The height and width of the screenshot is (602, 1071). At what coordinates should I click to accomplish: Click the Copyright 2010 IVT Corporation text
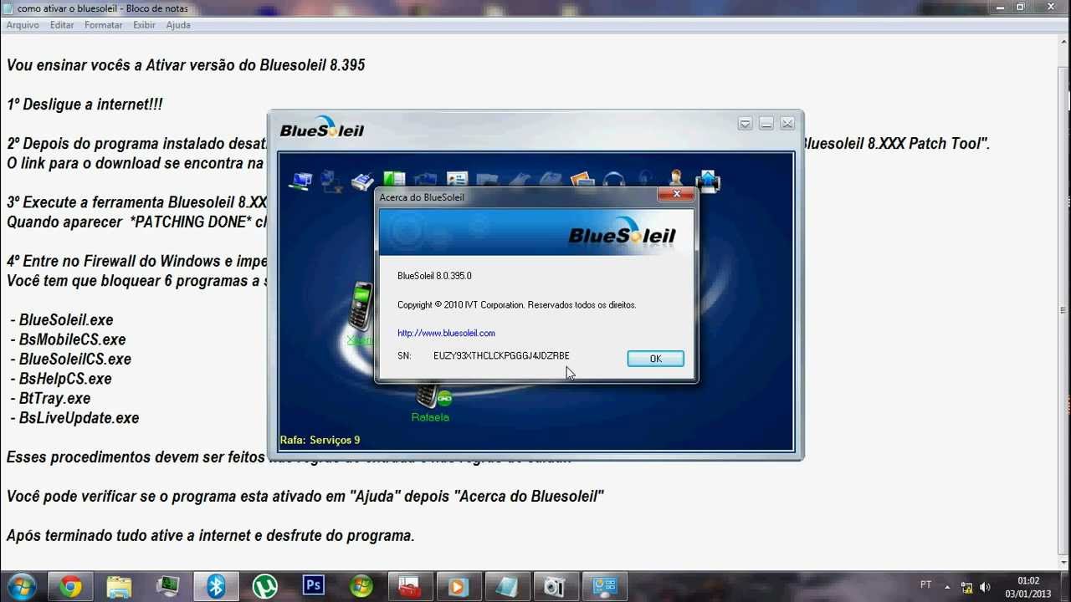point(516,305)
